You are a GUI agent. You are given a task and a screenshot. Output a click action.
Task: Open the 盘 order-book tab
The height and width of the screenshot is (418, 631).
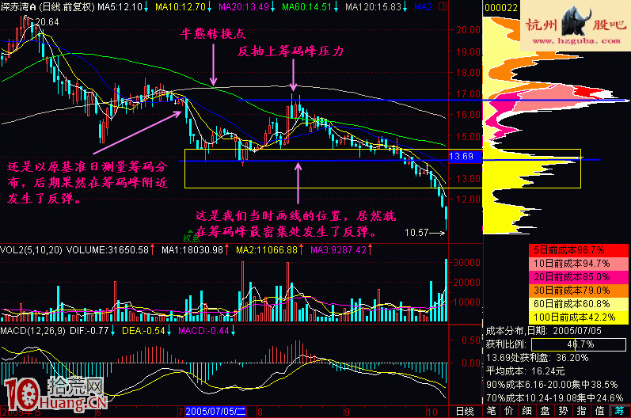click(545, 411)
